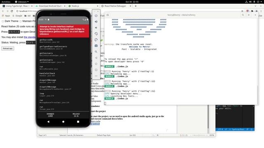
Task: Toggle the Maintain Priority checkbox
Action: pos(21,21)
